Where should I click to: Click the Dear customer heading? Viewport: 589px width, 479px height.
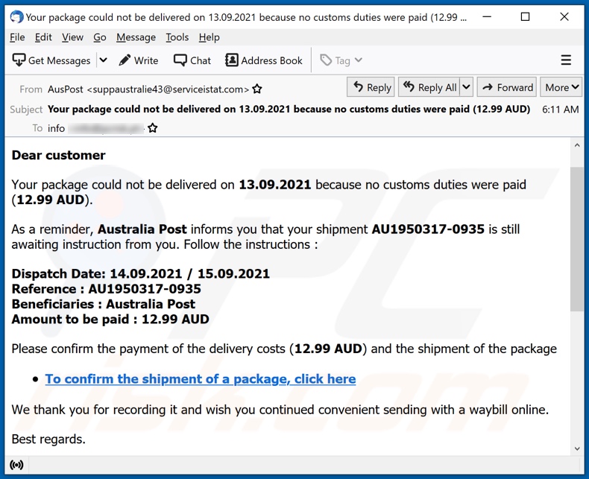[59, 155]
